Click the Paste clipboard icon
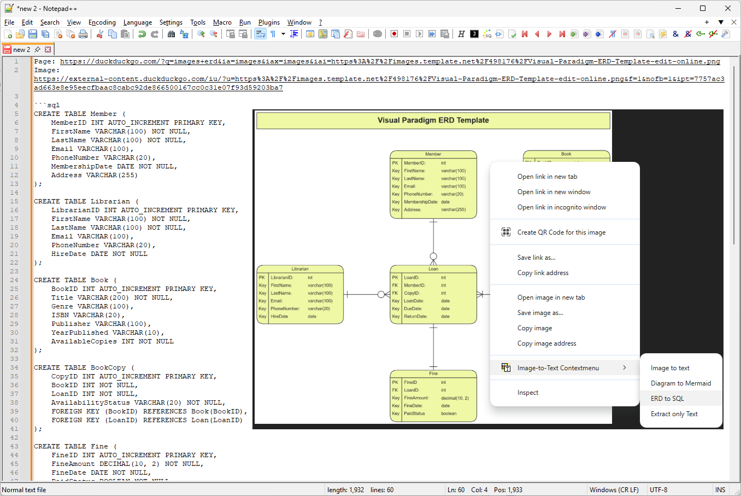Screen dimensions: 741x496 (x=125, y=34)
